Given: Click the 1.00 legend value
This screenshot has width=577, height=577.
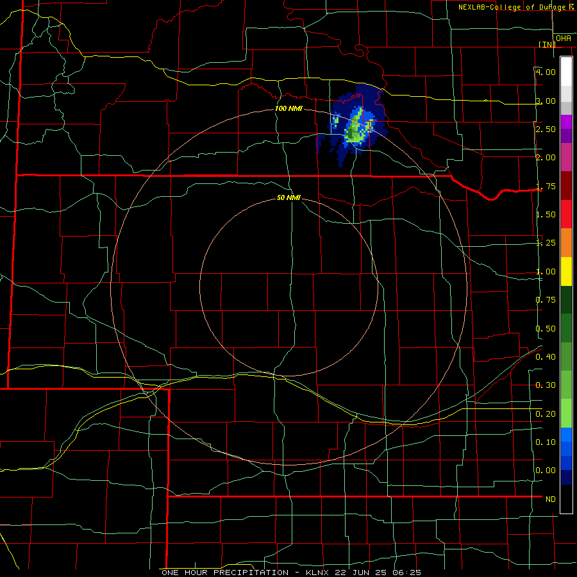Looking at the screenshot, I should tap(546, 272).
